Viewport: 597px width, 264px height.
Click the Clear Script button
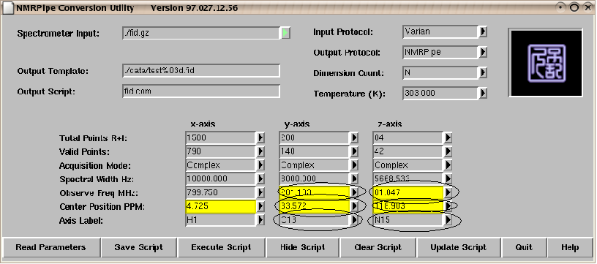(378, 247)
